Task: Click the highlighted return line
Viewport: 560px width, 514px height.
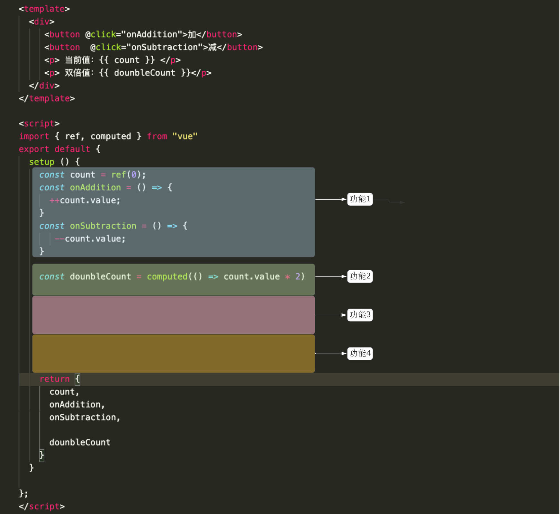Action: (59, 379)
